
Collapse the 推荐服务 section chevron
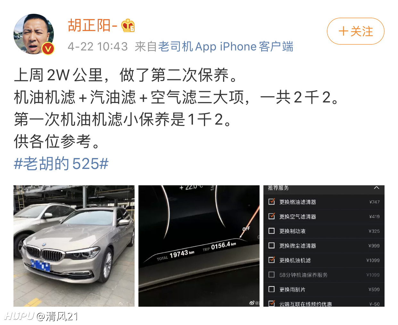(377, 188)
